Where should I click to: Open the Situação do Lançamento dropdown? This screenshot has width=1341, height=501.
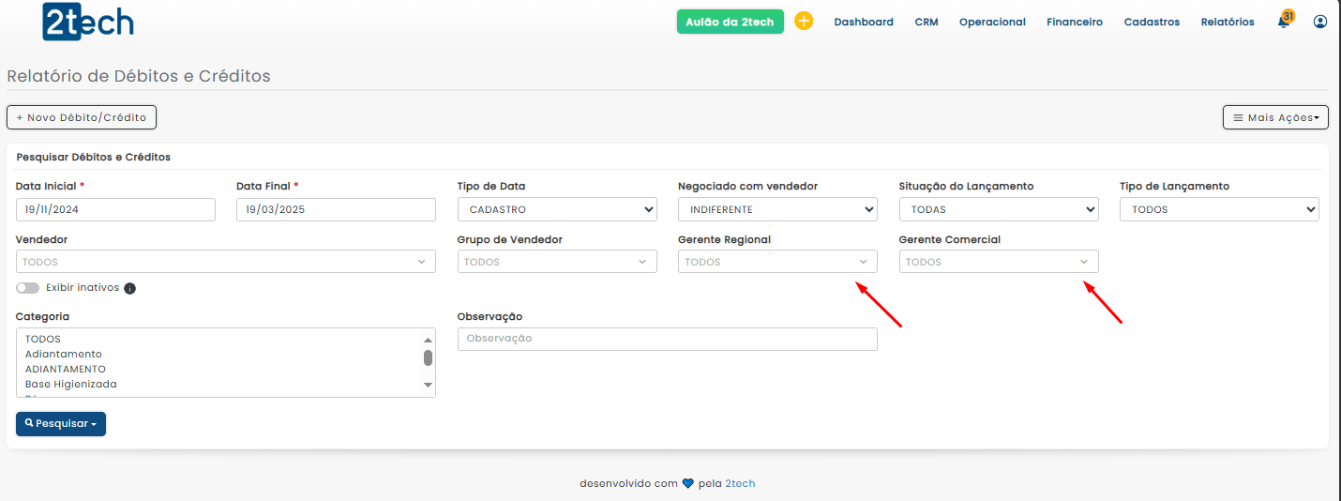tap(999, 209)
